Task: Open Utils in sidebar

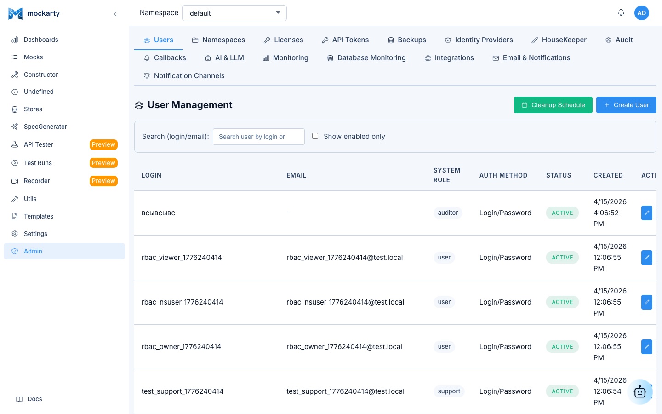Action: (64, 199)
